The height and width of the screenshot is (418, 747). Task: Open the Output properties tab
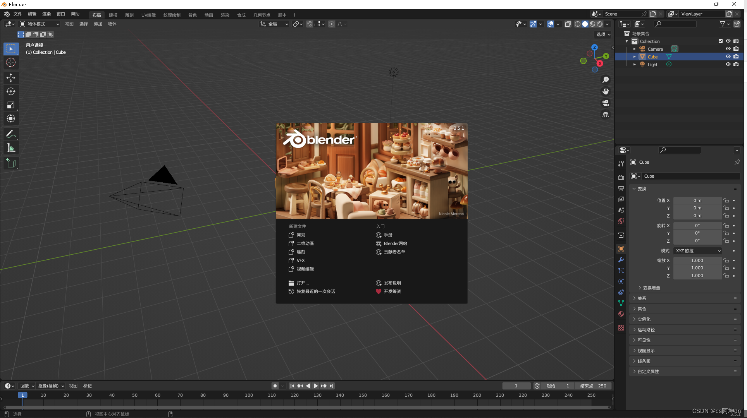(x=621, y=188)
